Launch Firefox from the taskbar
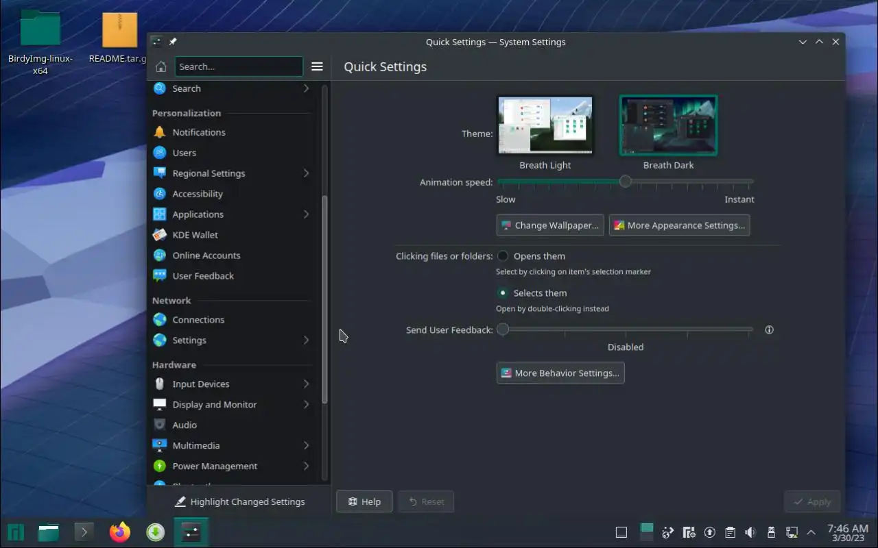878x548 pixels. pyautogui.click(x=120, y=532)
